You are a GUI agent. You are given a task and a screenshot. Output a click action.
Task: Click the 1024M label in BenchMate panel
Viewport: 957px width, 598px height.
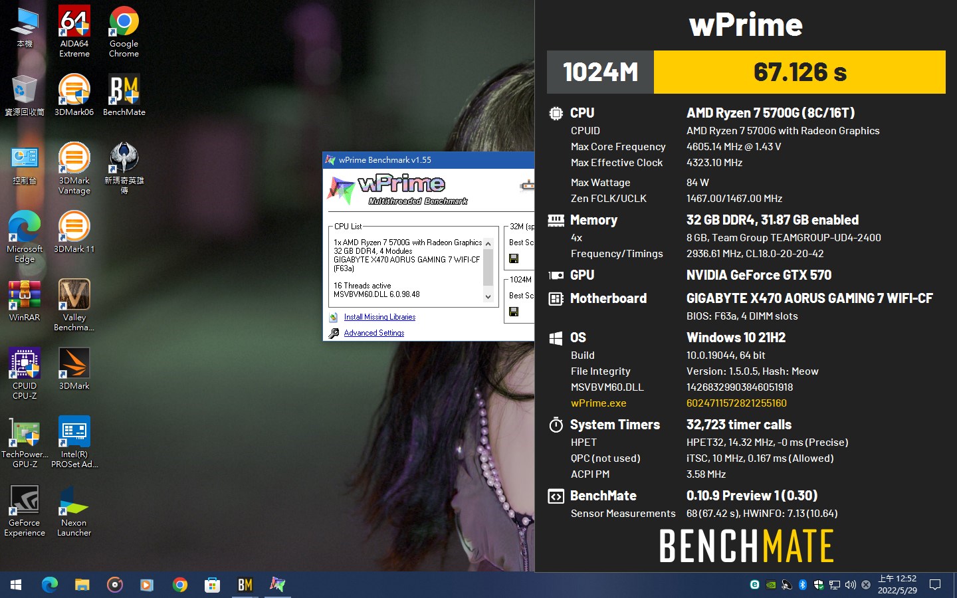[x=600, y=72]
